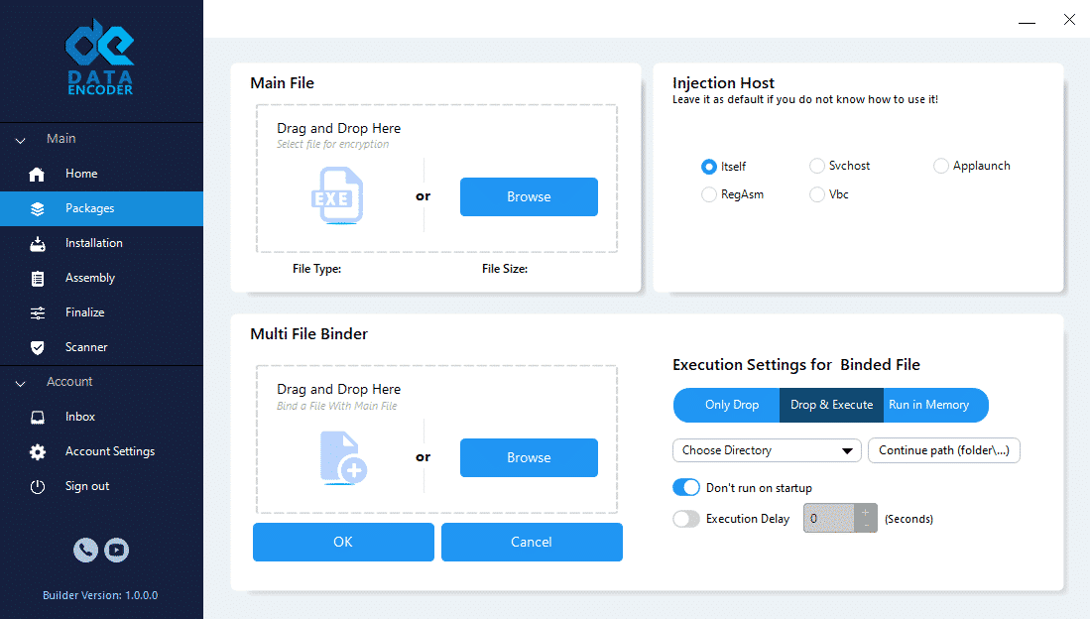Click the Data Encoder logo
This screenshot has height=619, width=1090.
[100, 57]
